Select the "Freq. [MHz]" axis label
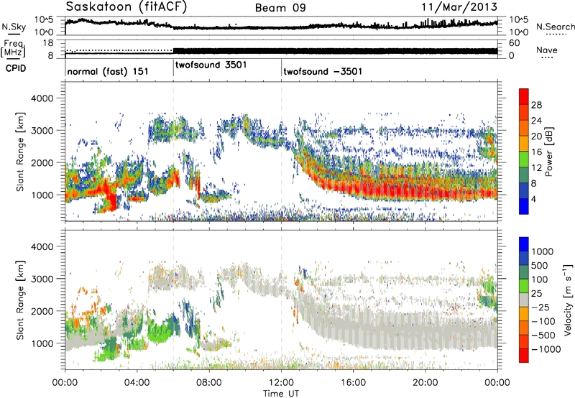The height and width of the screenshot is (398, 575). [13, 49]
